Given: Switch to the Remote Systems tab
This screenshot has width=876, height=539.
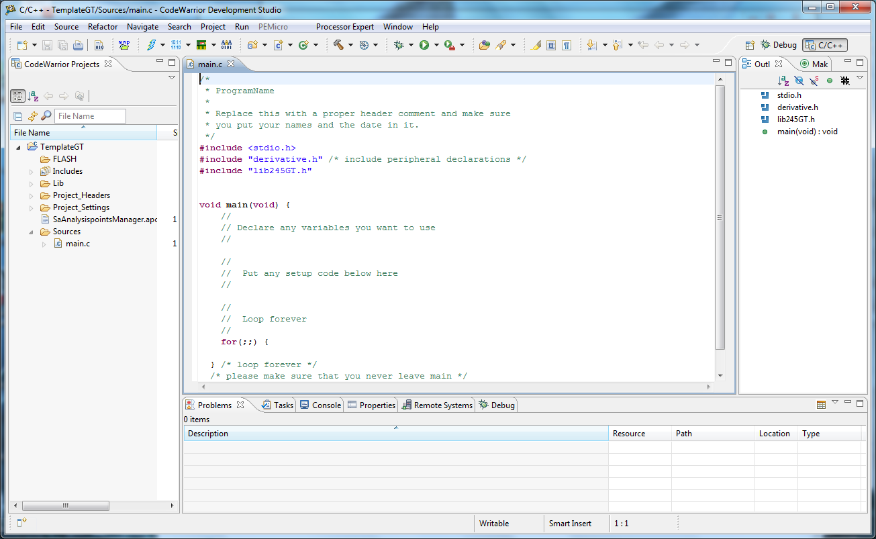Looking at the screenshot, I should [x=437, y=405].
